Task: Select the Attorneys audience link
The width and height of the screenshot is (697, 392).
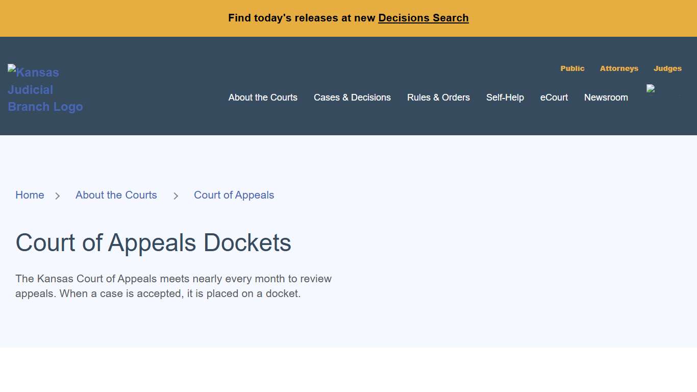Action: coord(619,68)
